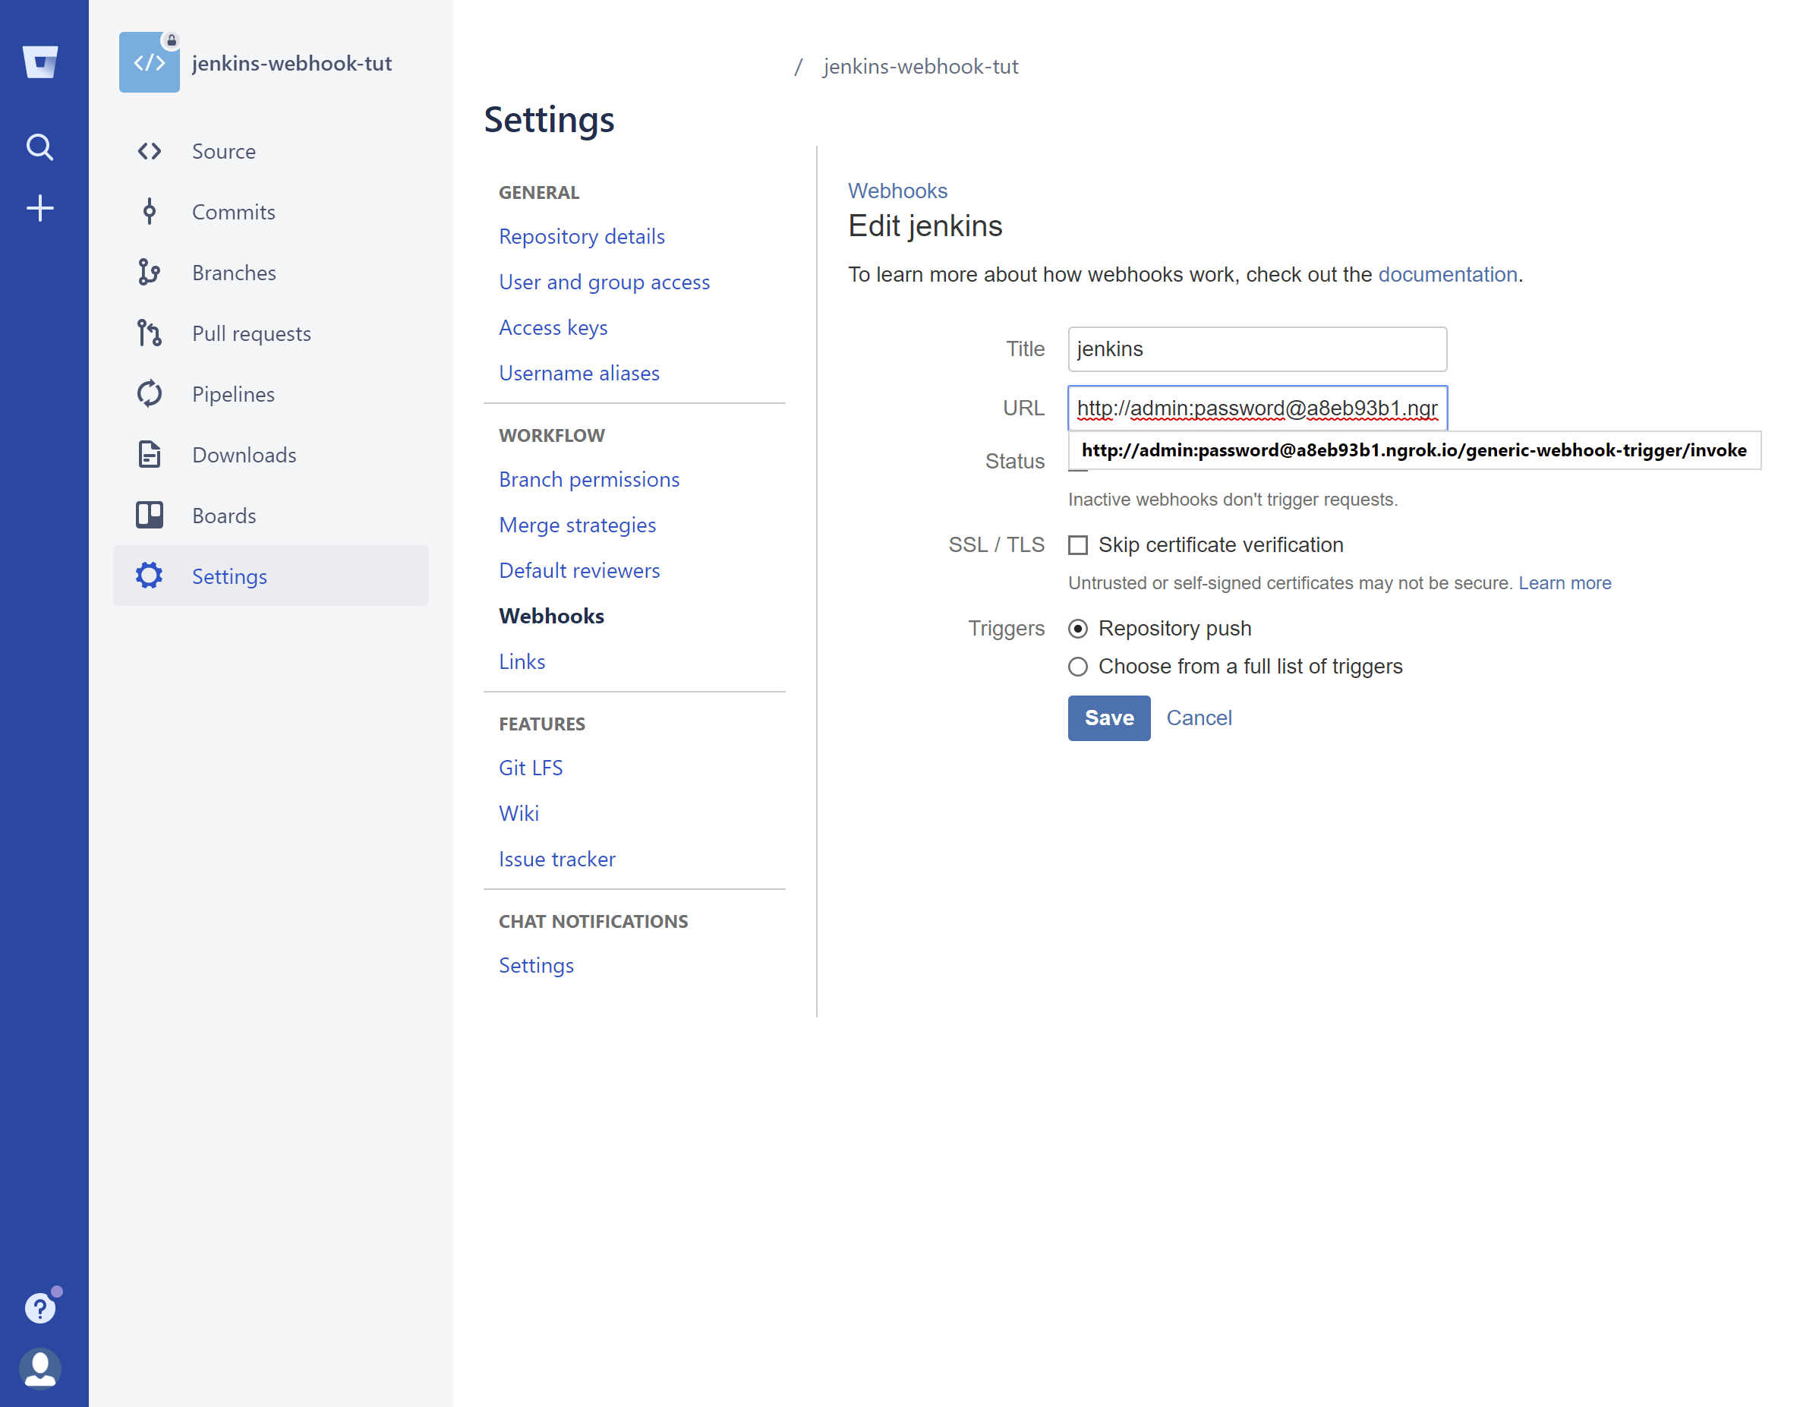Open webhooks documentation link
The height and width of the screenshot is (1407, 1800).
click(x=1446, y=274)
